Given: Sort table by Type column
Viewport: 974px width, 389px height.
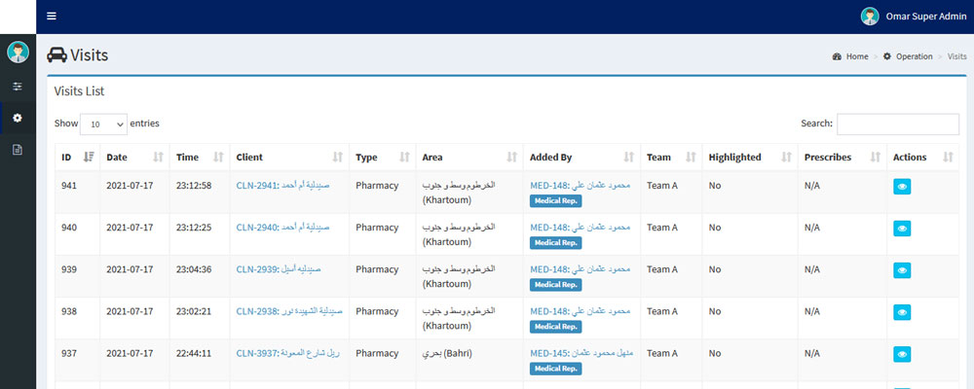Looking at the screenshot, I should pos(382,158).
